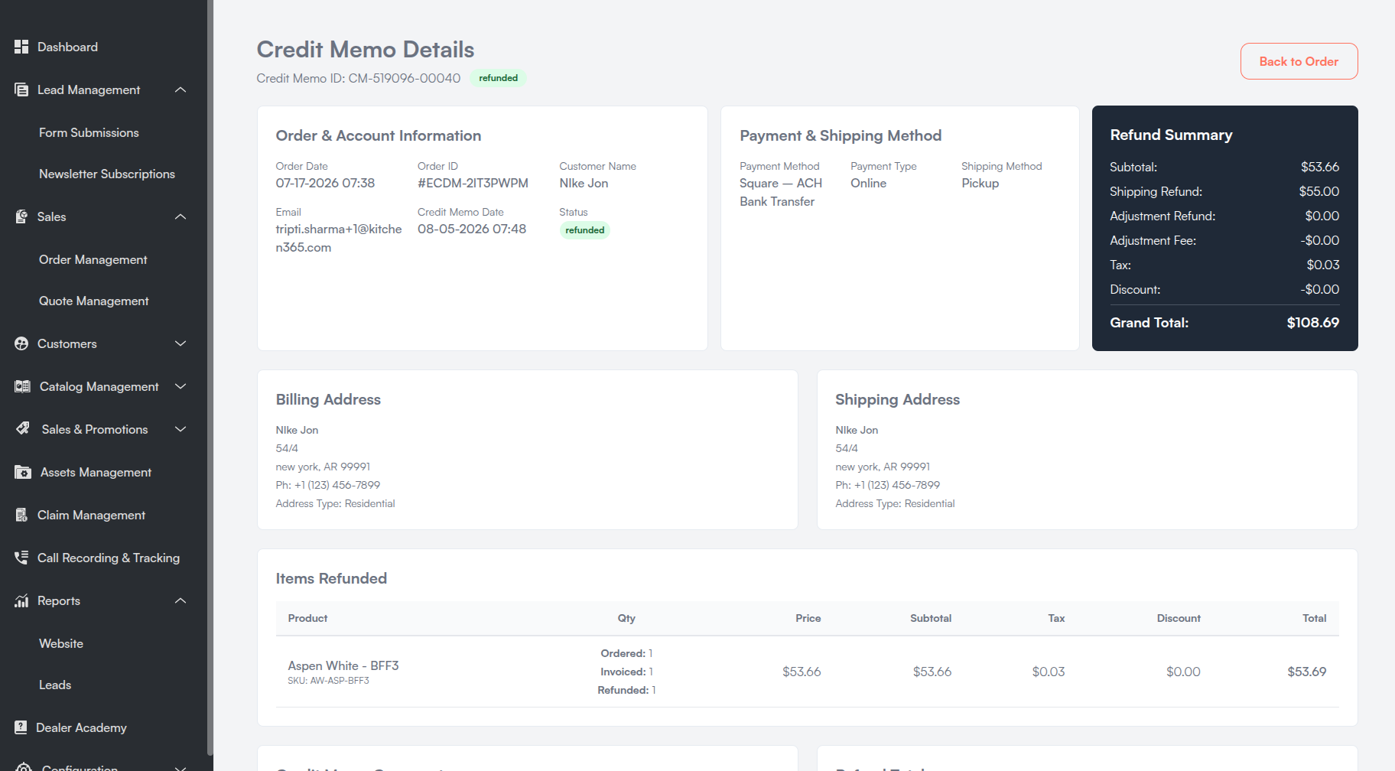Viewport: 1395px width, 771px height.
Task: Click the Sales & Promotions tag icon
Action: (x=23, y=428)
